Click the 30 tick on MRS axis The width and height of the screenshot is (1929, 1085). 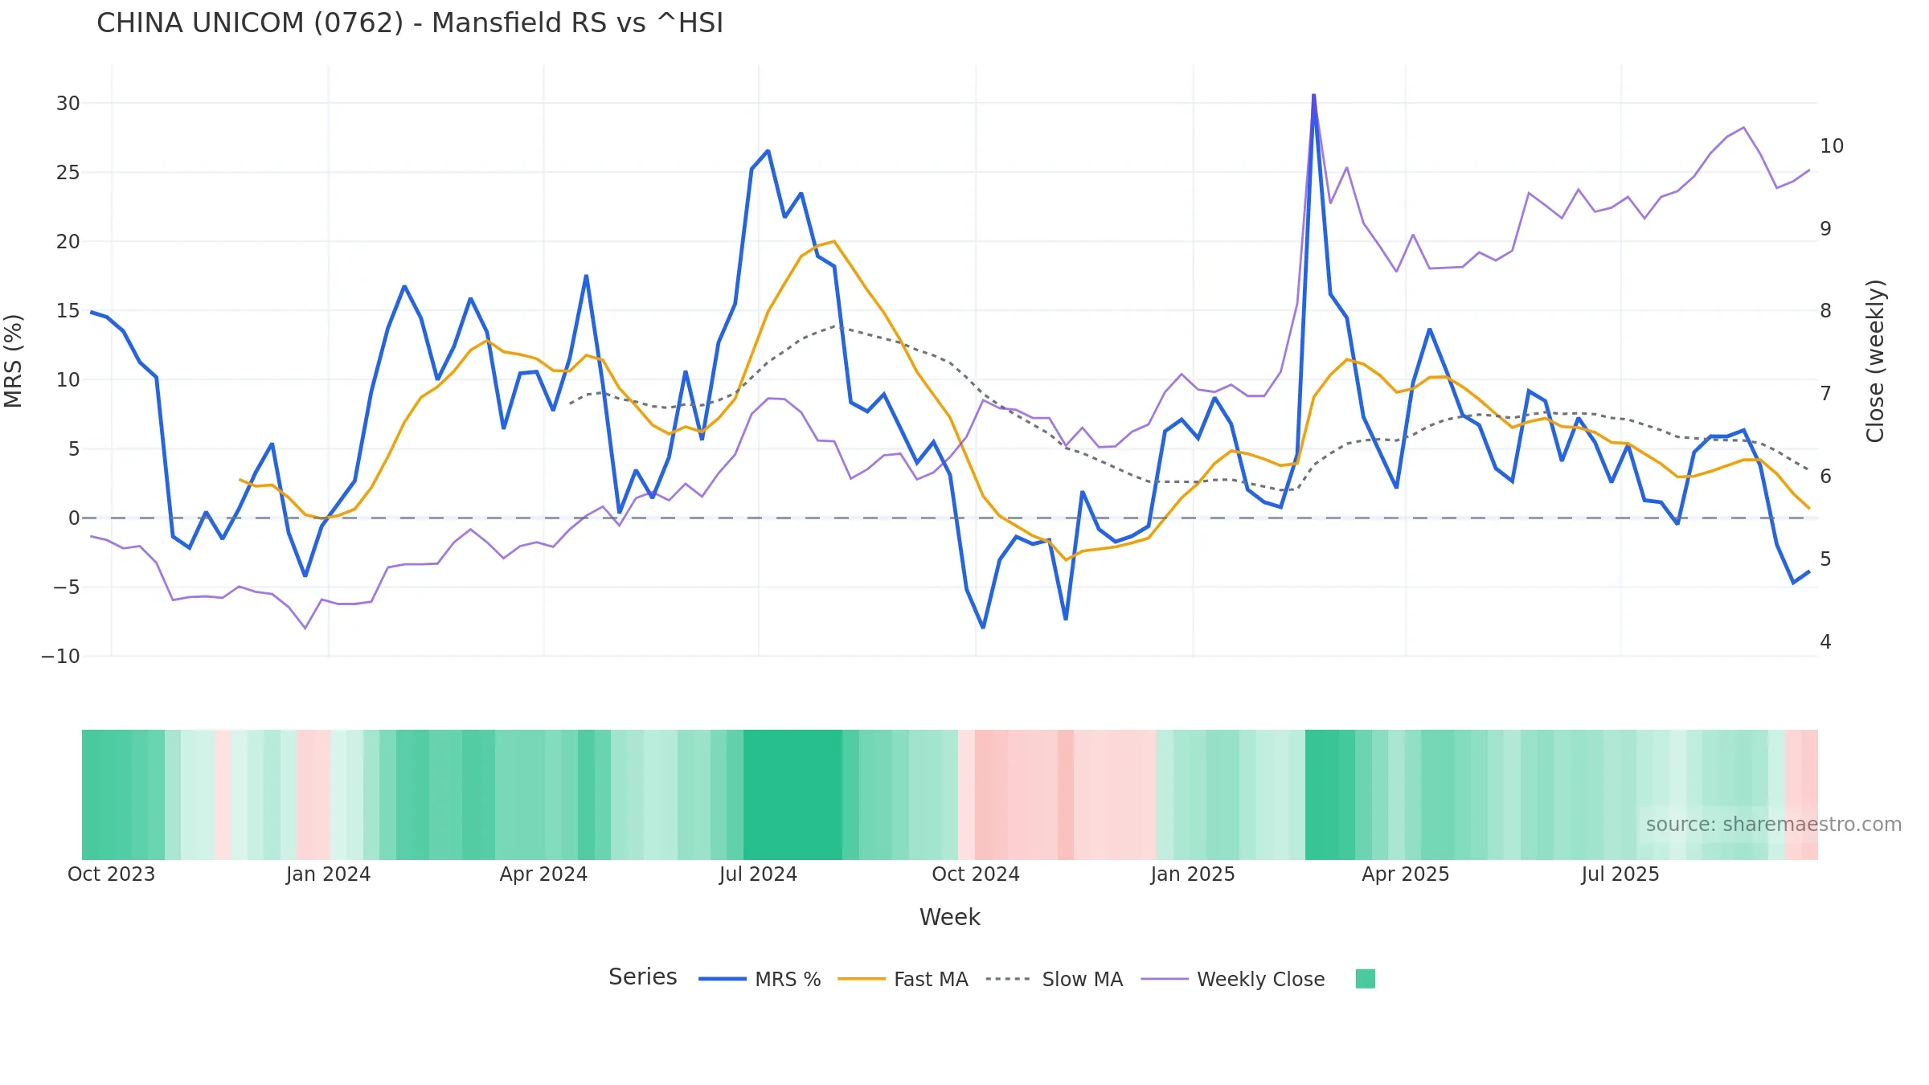(68, 104)
